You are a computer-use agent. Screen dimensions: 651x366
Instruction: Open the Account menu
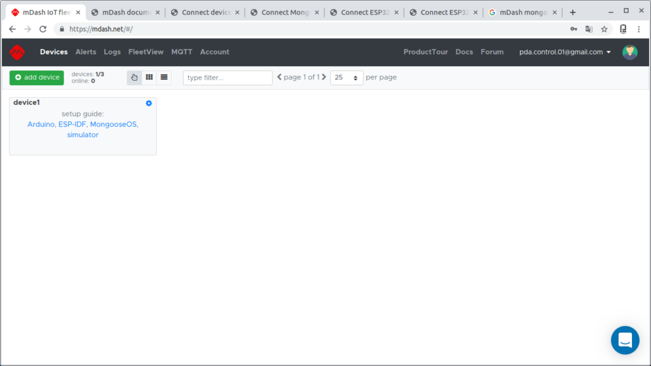[215, 52]
